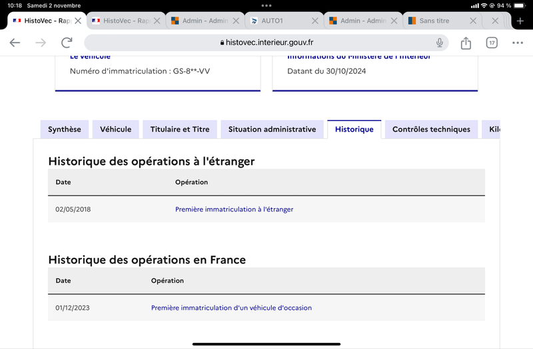The height and width of the screenshot is (349, 533).
Task: Switch to the first Admin - Admin tab
Action: coord(205,21)
